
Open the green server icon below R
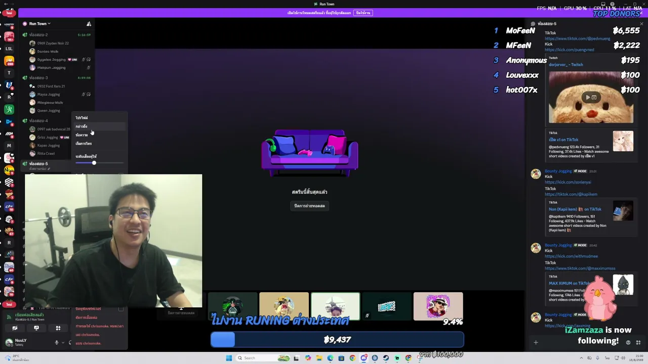[x=9, y=109]
